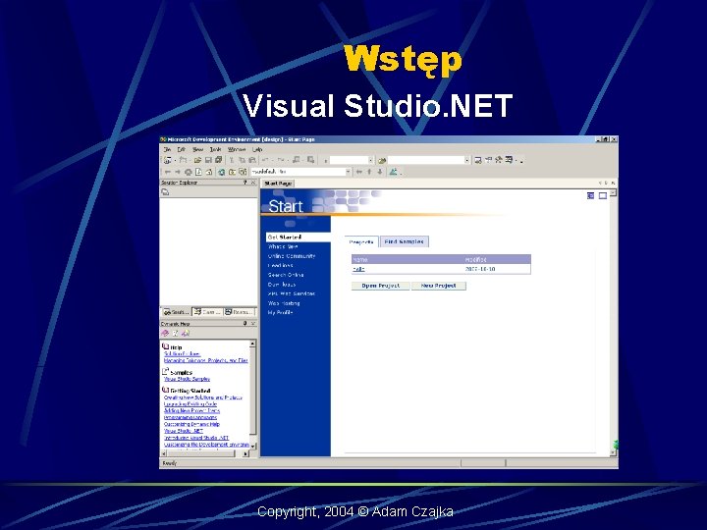Open the File menu
This screenshot has width=707, height=530.
(x=167, y=149)
